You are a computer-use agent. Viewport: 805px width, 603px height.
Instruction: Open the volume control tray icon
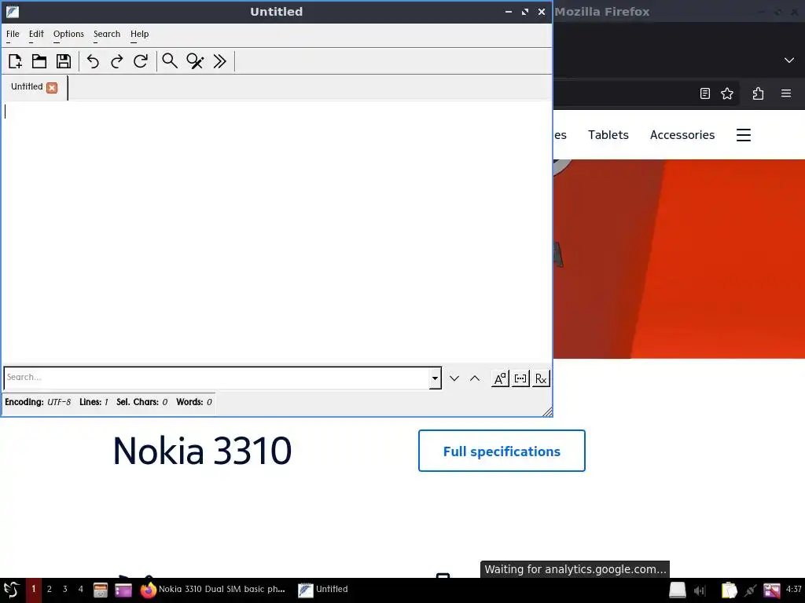[x=700, y=590]
